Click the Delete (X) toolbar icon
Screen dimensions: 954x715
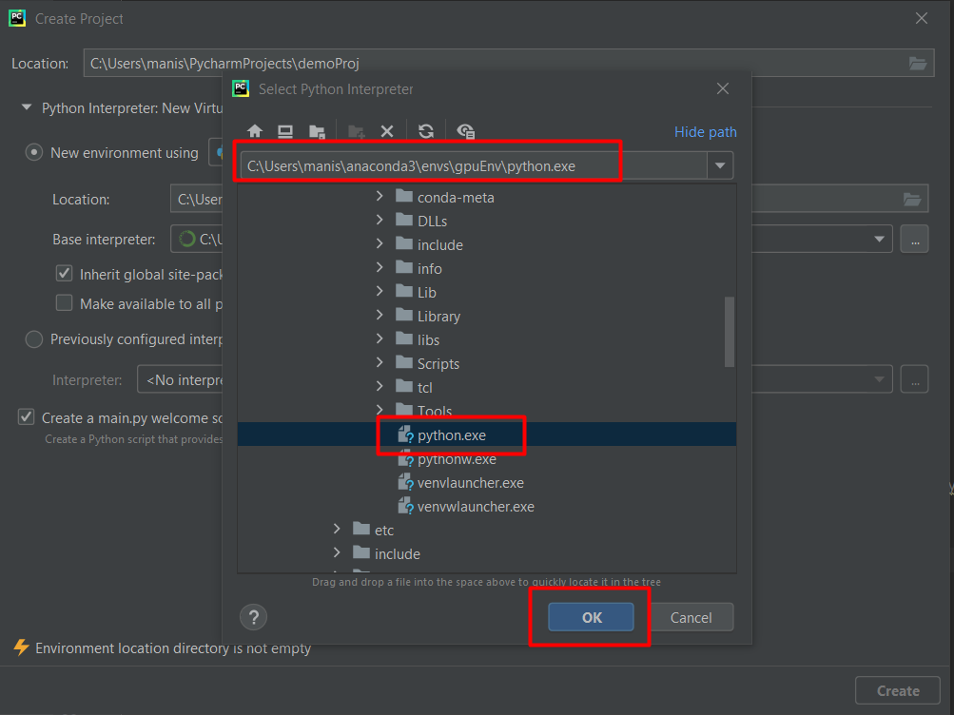pyautogui.click(x=385, y=130)
